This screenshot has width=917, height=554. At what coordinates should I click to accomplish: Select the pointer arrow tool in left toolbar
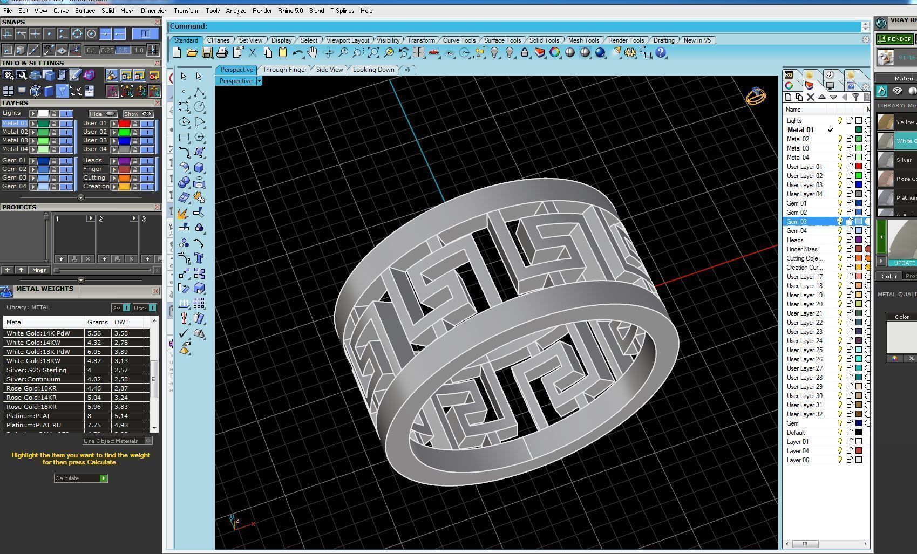click(x=184, y=76)
